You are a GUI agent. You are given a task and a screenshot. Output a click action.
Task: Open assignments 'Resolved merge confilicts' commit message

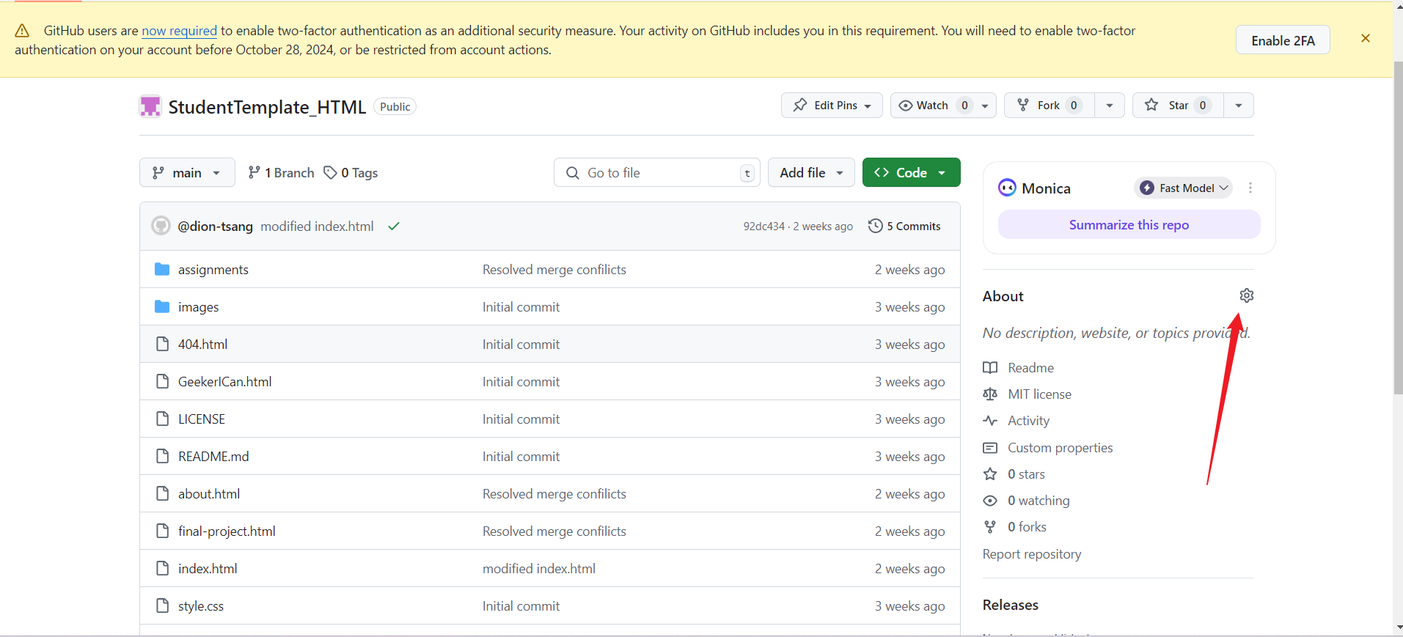(x=554, y=270)
